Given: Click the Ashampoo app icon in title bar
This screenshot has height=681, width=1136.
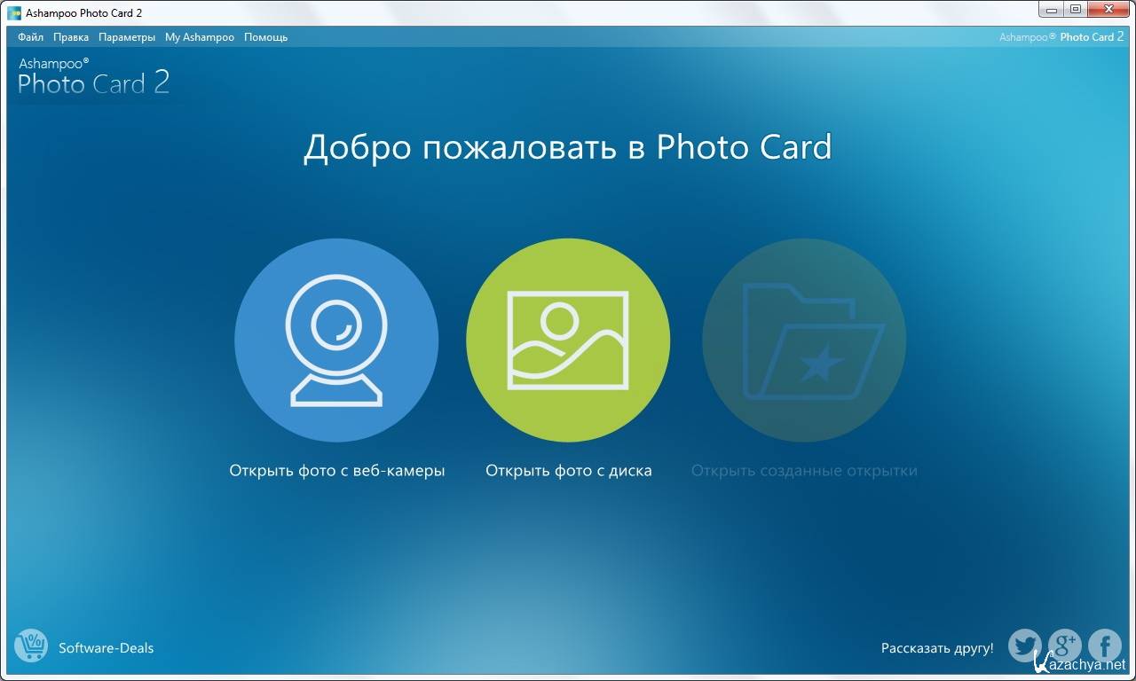Looking at the screenshot, I should pyautogui.click(x=15, y=13).
